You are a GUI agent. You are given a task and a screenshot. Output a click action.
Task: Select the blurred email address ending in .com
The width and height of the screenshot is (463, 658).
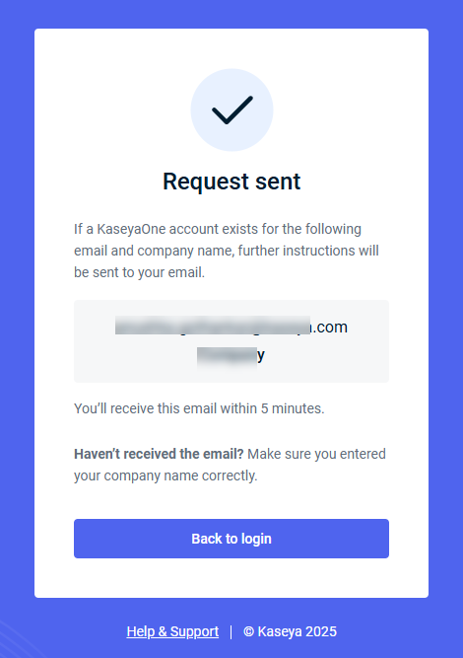pos(231,327)
